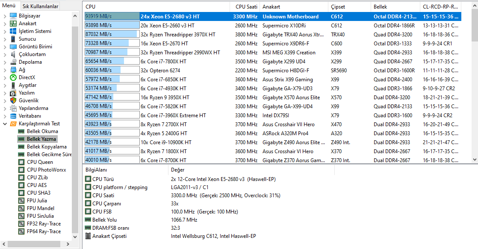The width and height of the screenshot is (478, 249).
Task: Click the 87032 MB/s result bar
Action: click(x=112, y=34)
